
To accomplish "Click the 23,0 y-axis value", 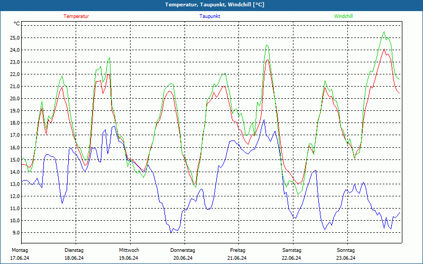I will (x=15, y=62).
